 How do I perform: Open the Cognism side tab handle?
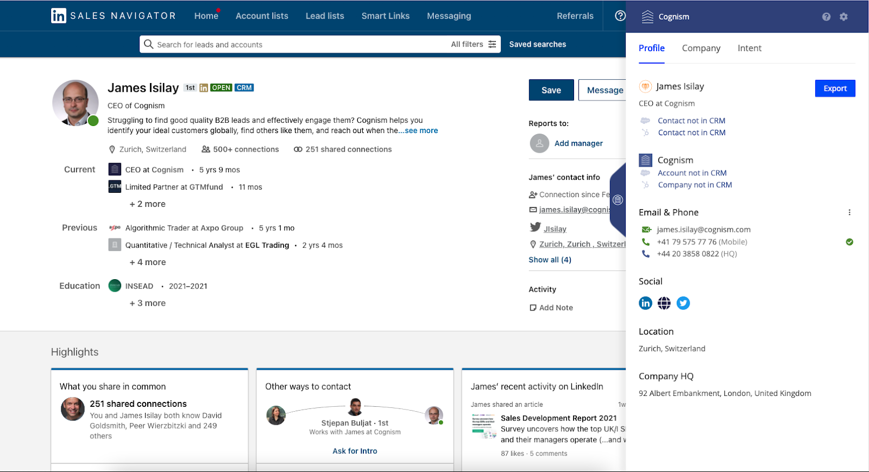(x=618, y=200)
